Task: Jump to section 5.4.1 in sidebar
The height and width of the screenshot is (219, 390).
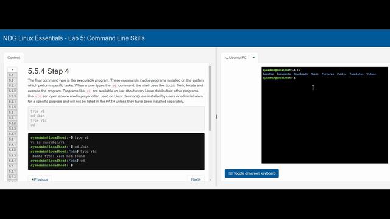Action: 12,145
